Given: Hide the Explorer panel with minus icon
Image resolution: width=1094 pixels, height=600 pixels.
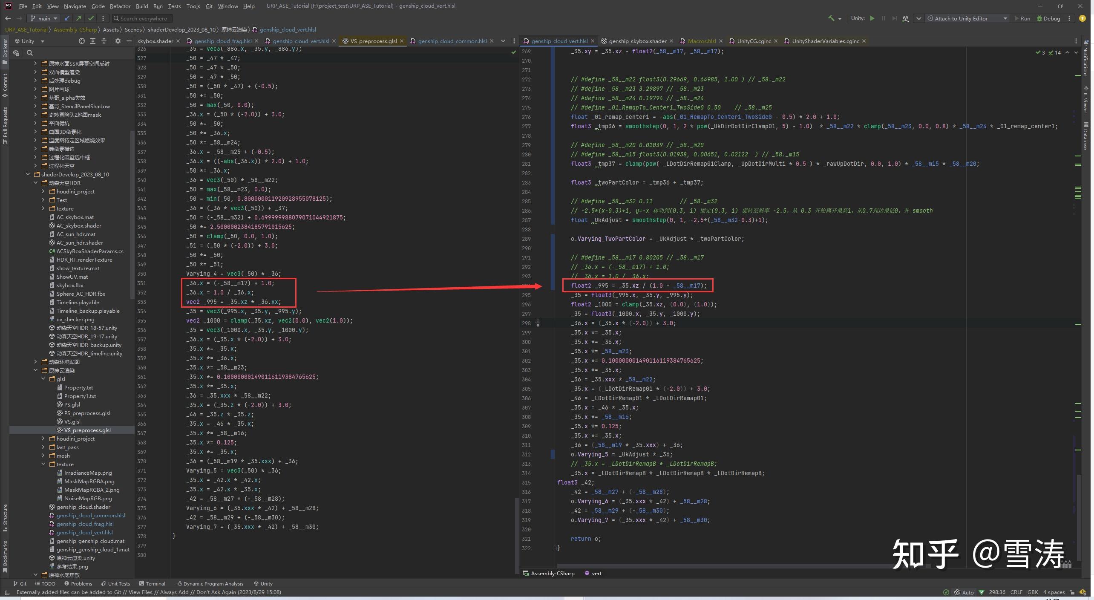Looking at the screenshot, I should click(x=129, y=41).
